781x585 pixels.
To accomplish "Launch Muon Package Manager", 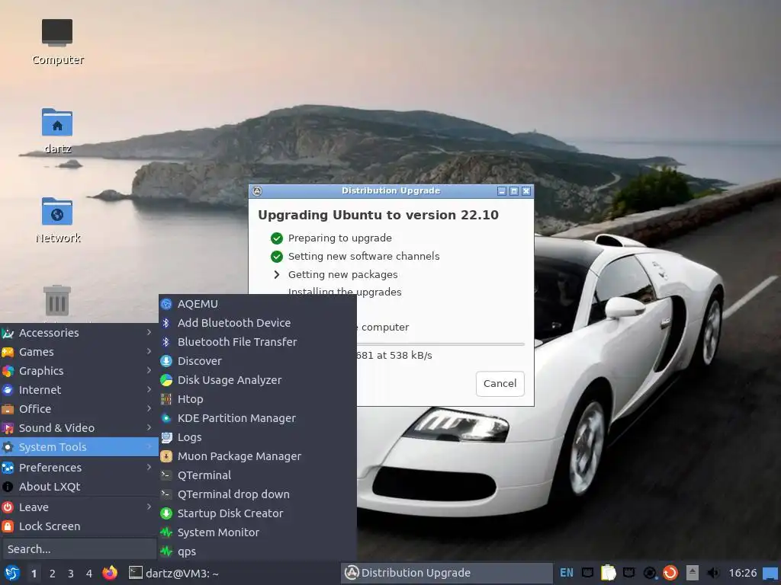I will click(x=258, y=456).
